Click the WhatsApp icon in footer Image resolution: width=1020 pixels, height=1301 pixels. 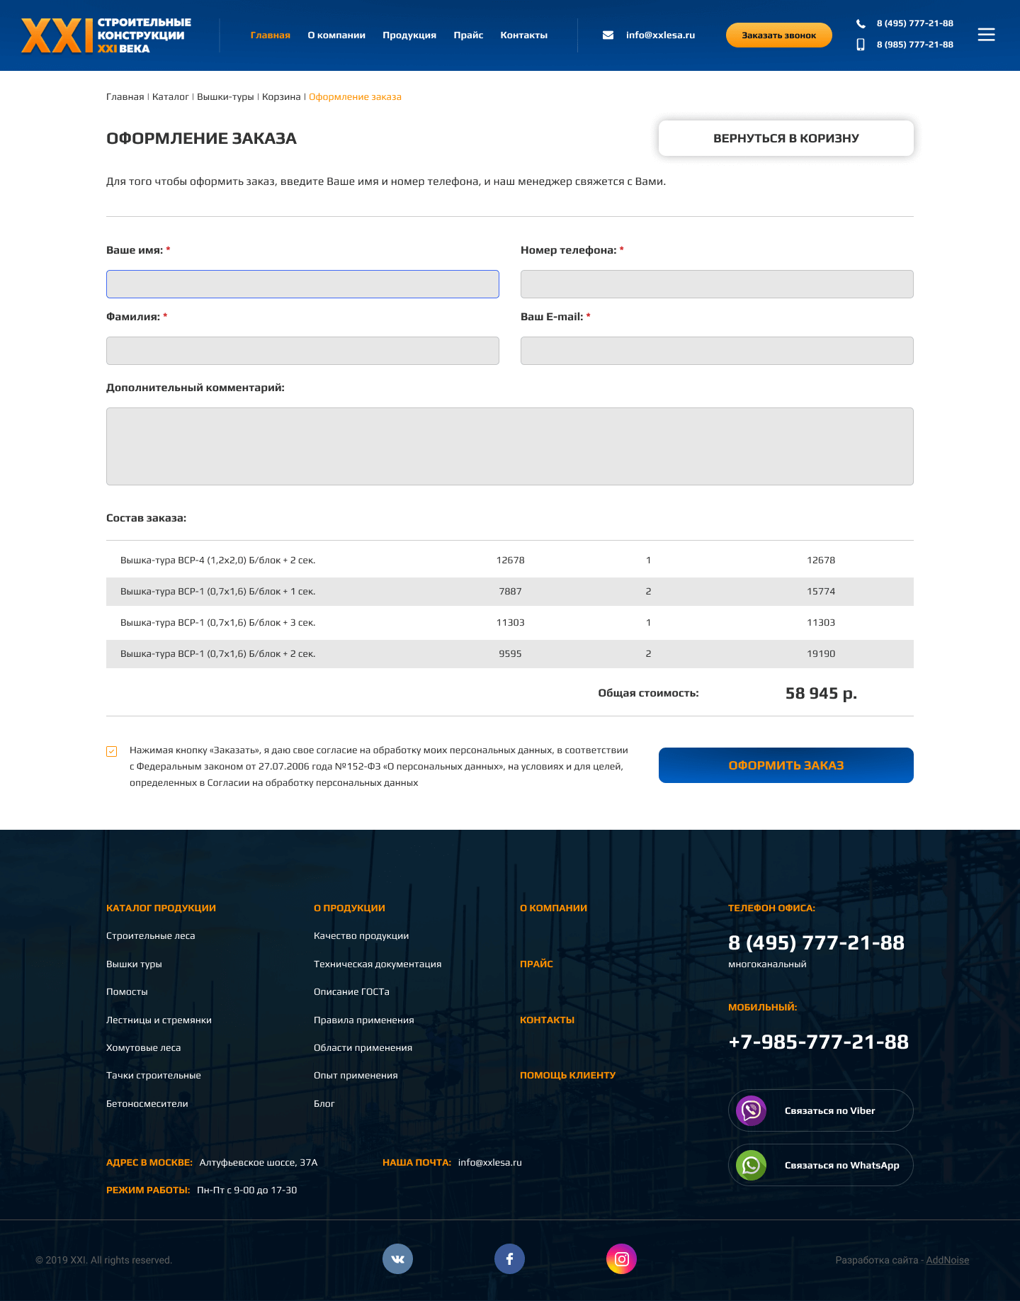pyautogui.click(x=751, y=1165)
